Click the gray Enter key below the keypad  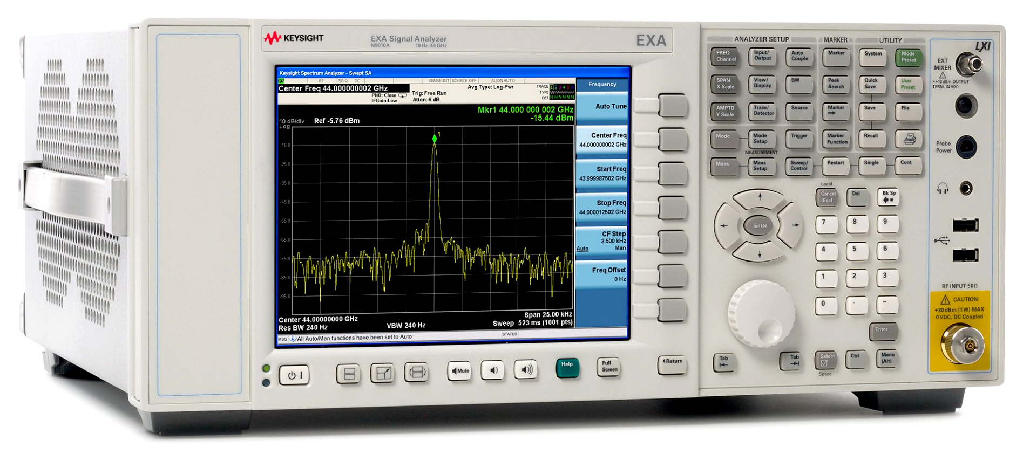pyautogui.click(x=883, y=331)
